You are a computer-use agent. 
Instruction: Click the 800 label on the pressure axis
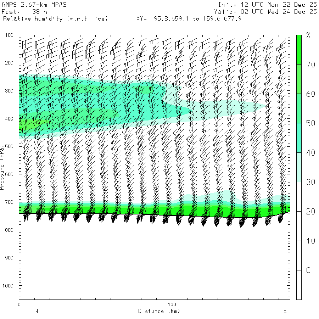click(9, 230)
